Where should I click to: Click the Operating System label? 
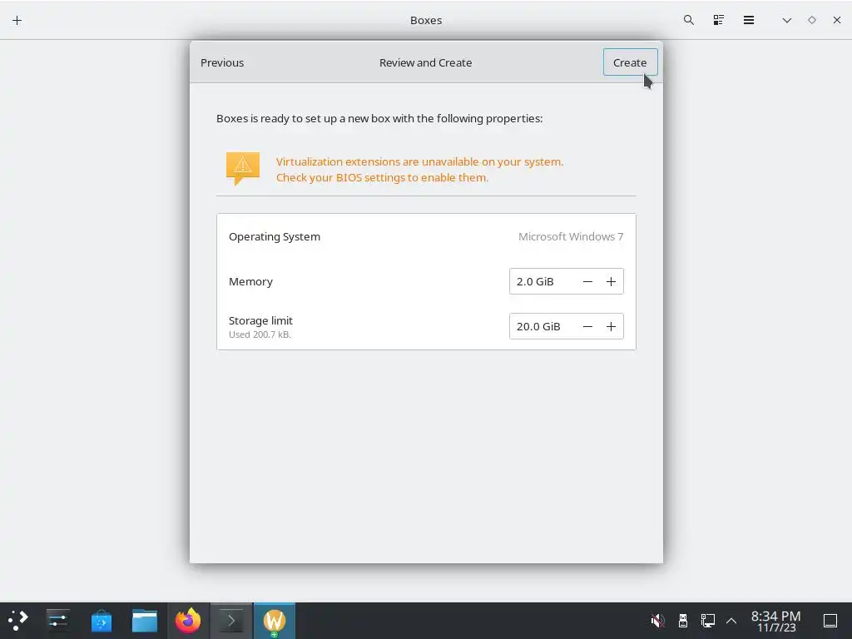275,236
